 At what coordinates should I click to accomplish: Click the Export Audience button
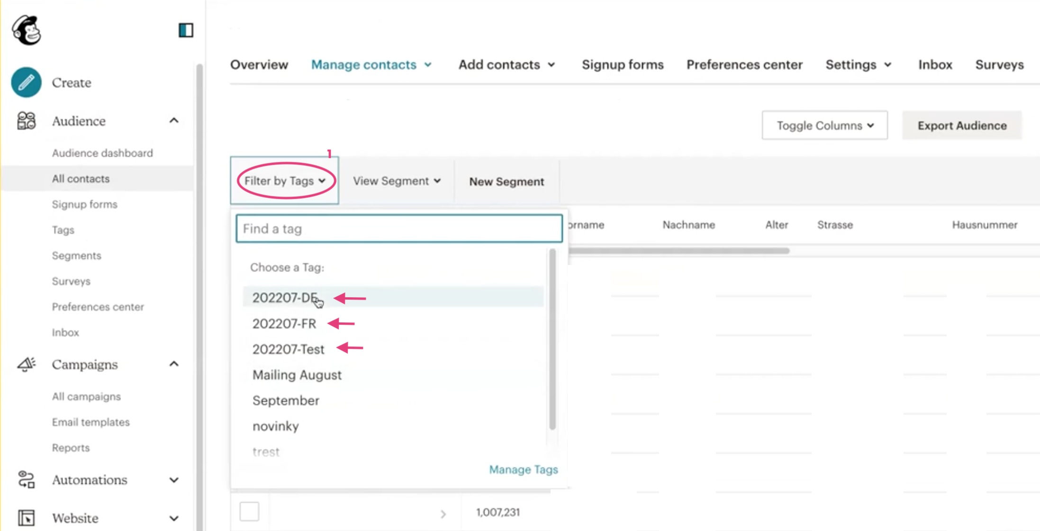click(x=962, y=125)
